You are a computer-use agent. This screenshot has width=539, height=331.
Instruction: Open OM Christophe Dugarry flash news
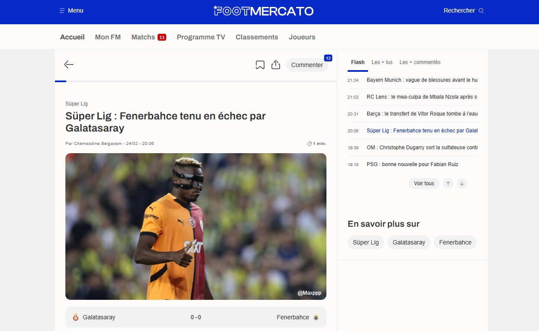(422, 148)
